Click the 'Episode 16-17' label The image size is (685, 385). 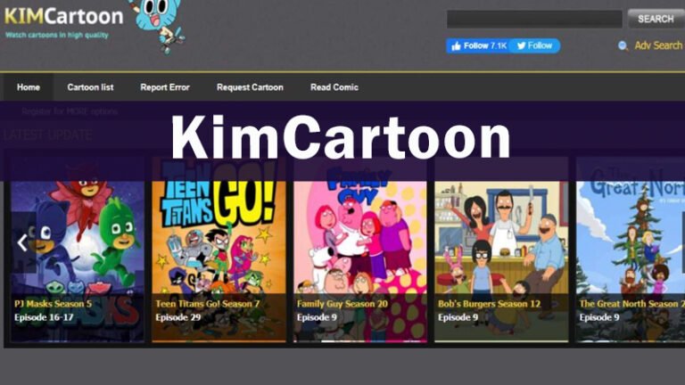click(44, 317)
